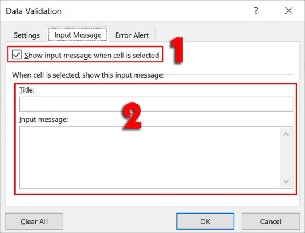Click the Clear All button
The height and width of the screenshot is (233, 305).
[34, 221]
